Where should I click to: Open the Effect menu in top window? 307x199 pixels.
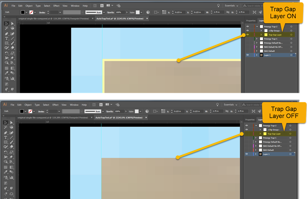pyautogui.click(x=56, y=6)
